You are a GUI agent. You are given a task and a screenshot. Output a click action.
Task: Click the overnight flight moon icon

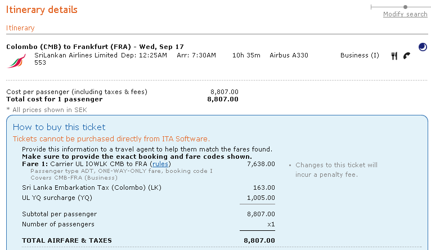click(x=423, y=47)
